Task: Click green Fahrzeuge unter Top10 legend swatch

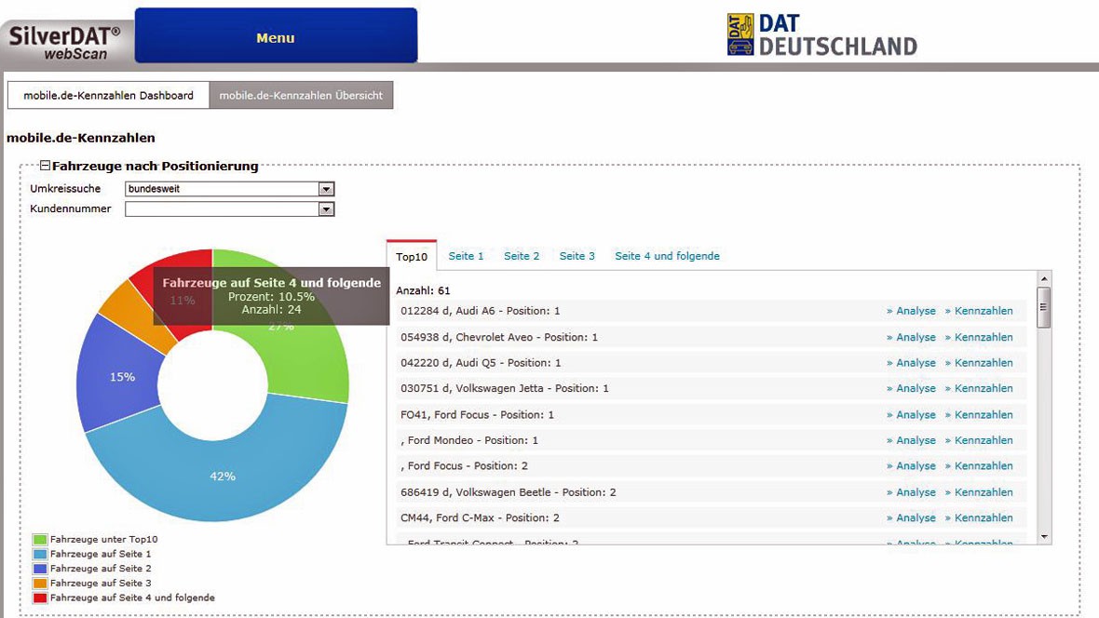Action: pos(40,540)
